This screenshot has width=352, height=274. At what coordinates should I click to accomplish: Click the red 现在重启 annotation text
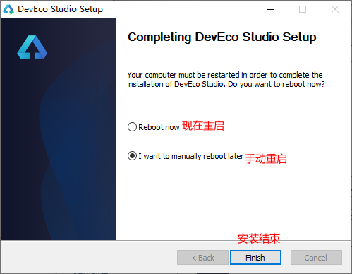[203, 126]
